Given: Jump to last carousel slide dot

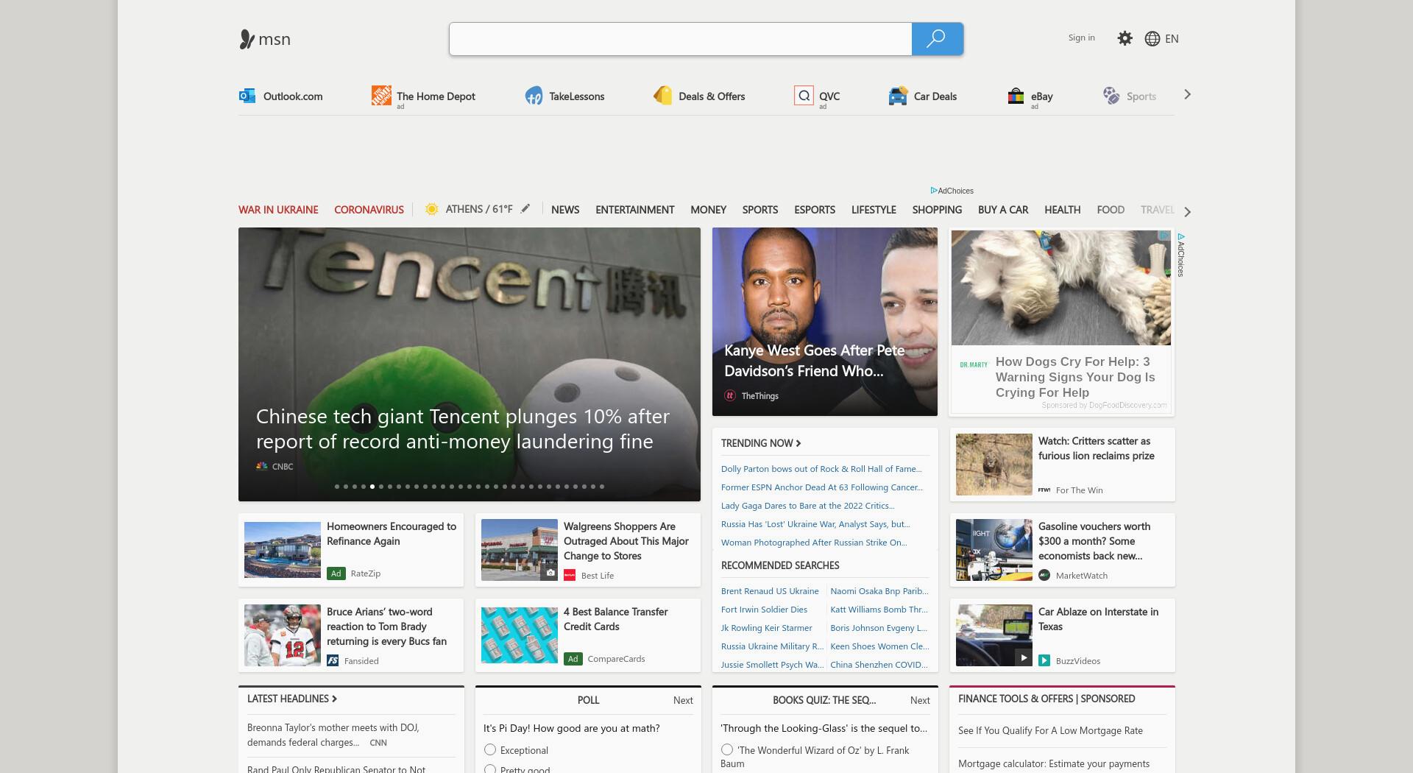Looking at the screenshot, I should click(x=602, y=487).
